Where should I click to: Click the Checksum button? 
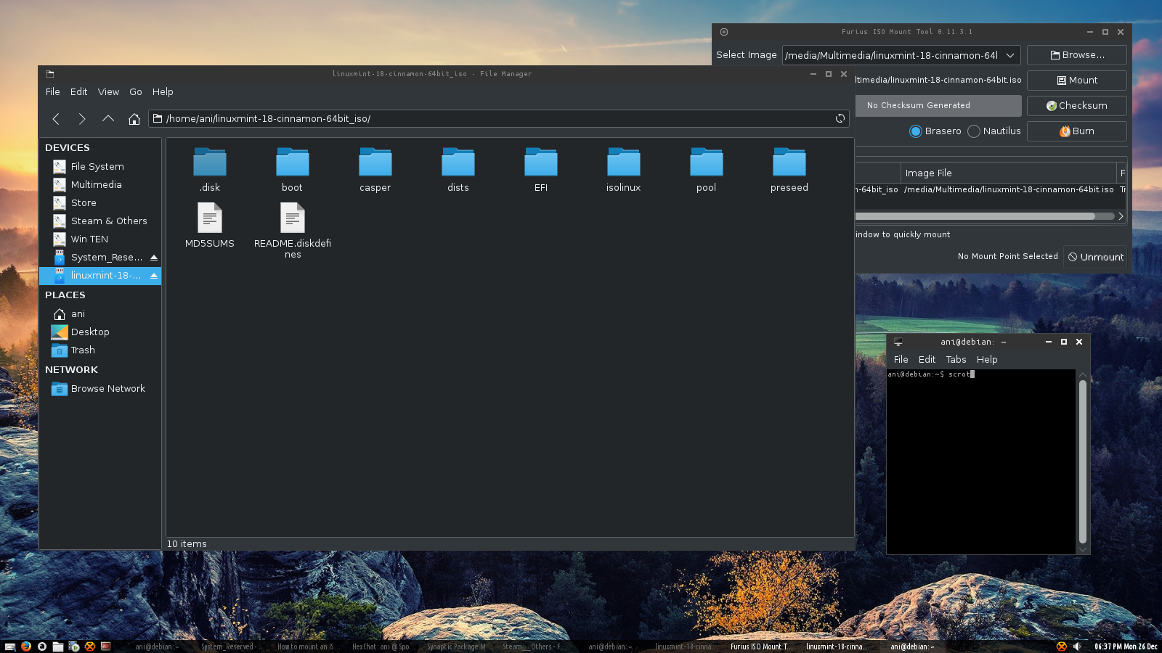click(x=1077, y=106)
